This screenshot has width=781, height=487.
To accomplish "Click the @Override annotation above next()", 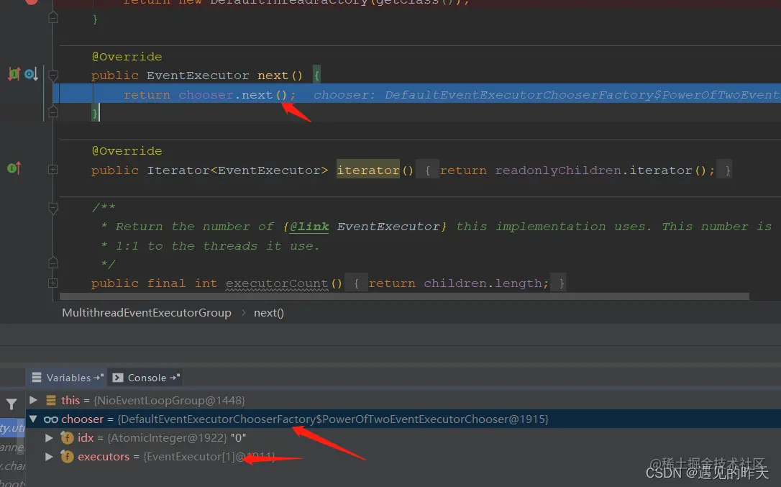I will 127,57.
